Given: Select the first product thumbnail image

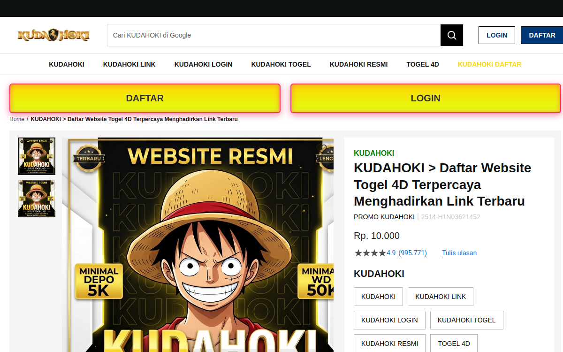Looking at the screenshot, I should 37,156.
